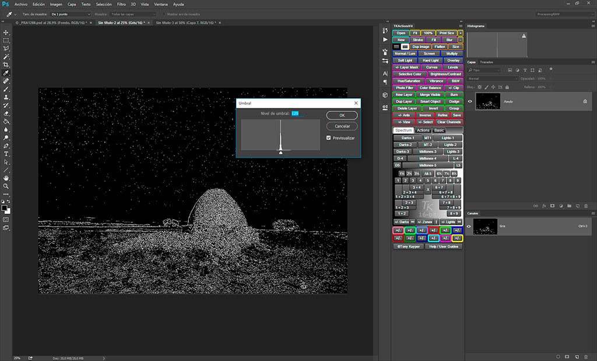Click the add layer style fx icon
Image resolution: width=597 pixels, height=361 pixels.
pyautogui.click(x=543, y=206)
